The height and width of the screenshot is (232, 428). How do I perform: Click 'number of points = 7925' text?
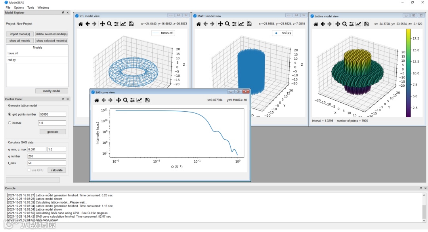(x=352, y=121)
